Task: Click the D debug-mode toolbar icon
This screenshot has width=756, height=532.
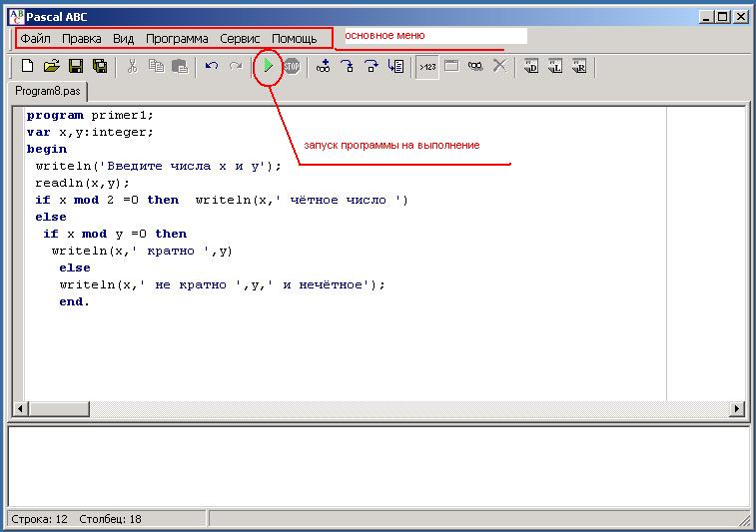Action: coord(531,66)
